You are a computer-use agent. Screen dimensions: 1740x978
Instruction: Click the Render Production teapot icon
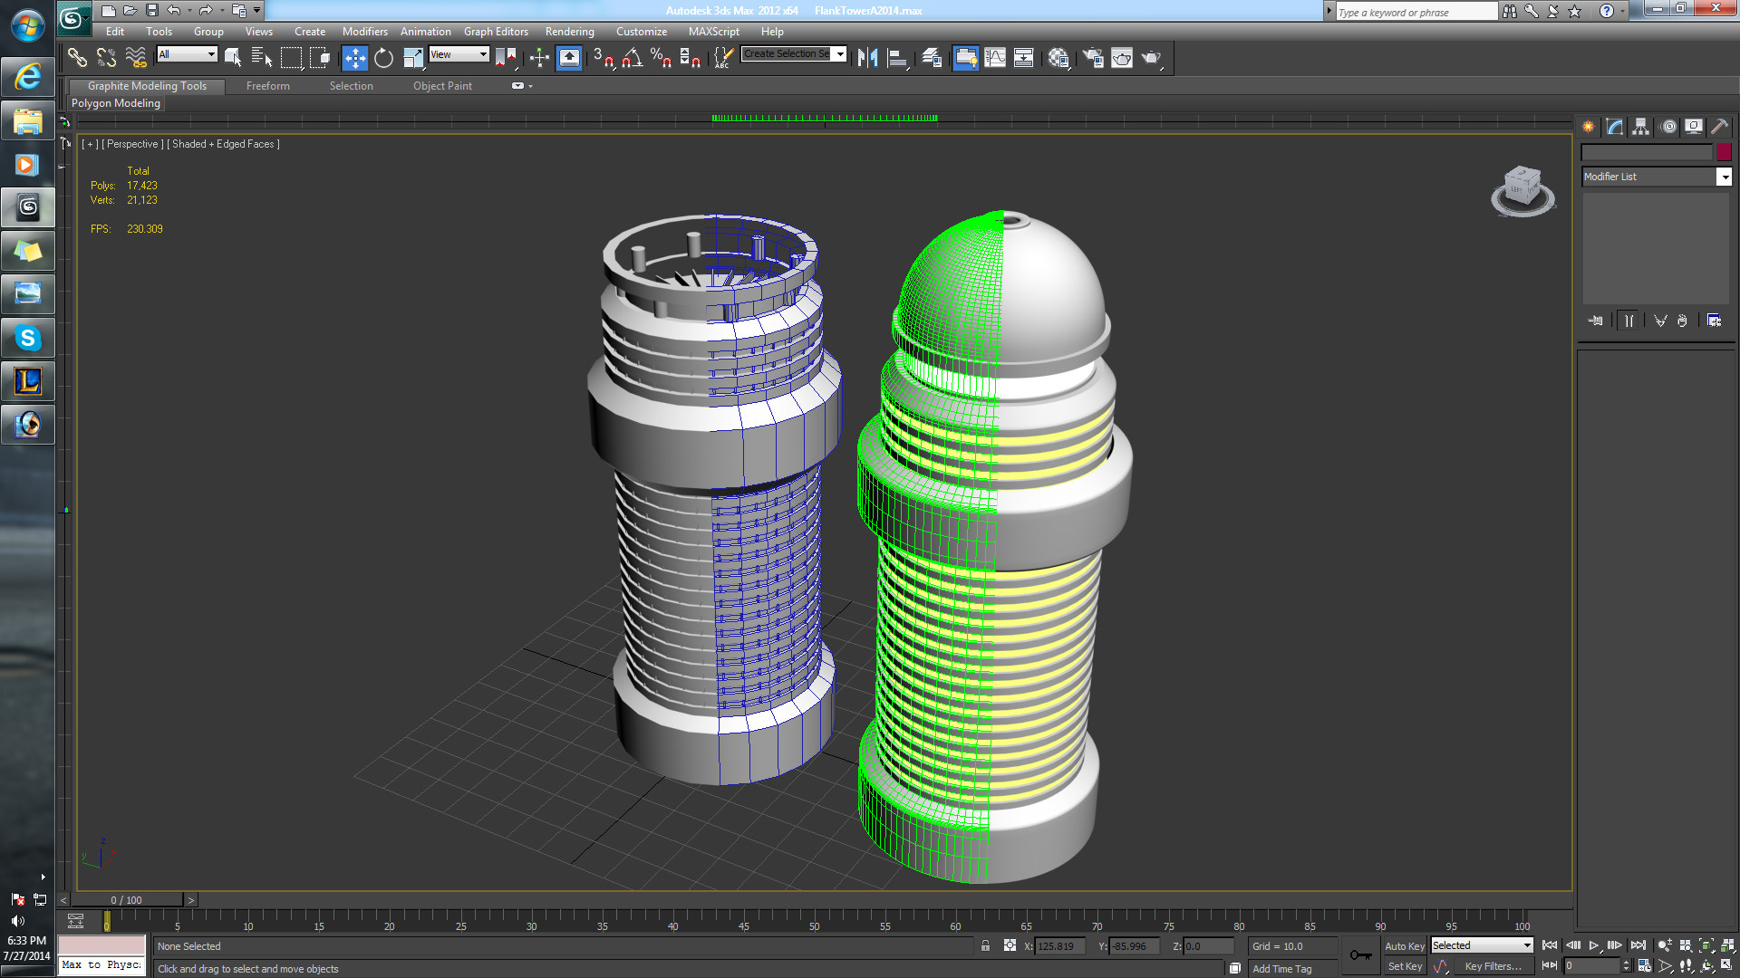[1151, 58]
